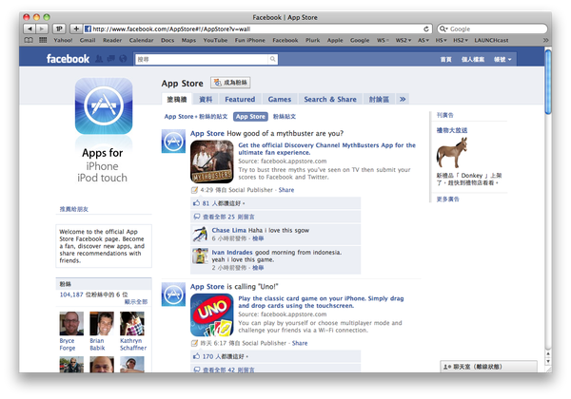
Task: Click Facebook logo in header
Action: (68, 59)
